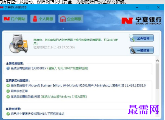
Task: Click the disk and magnifier scan image
Action: tap(19, 44)
